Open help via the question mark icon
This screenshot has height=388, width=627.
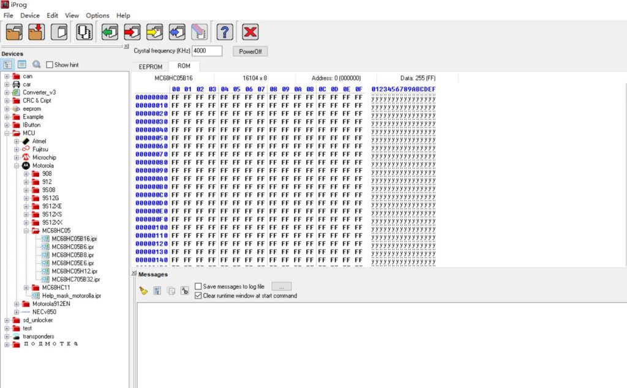pos(225,32)
